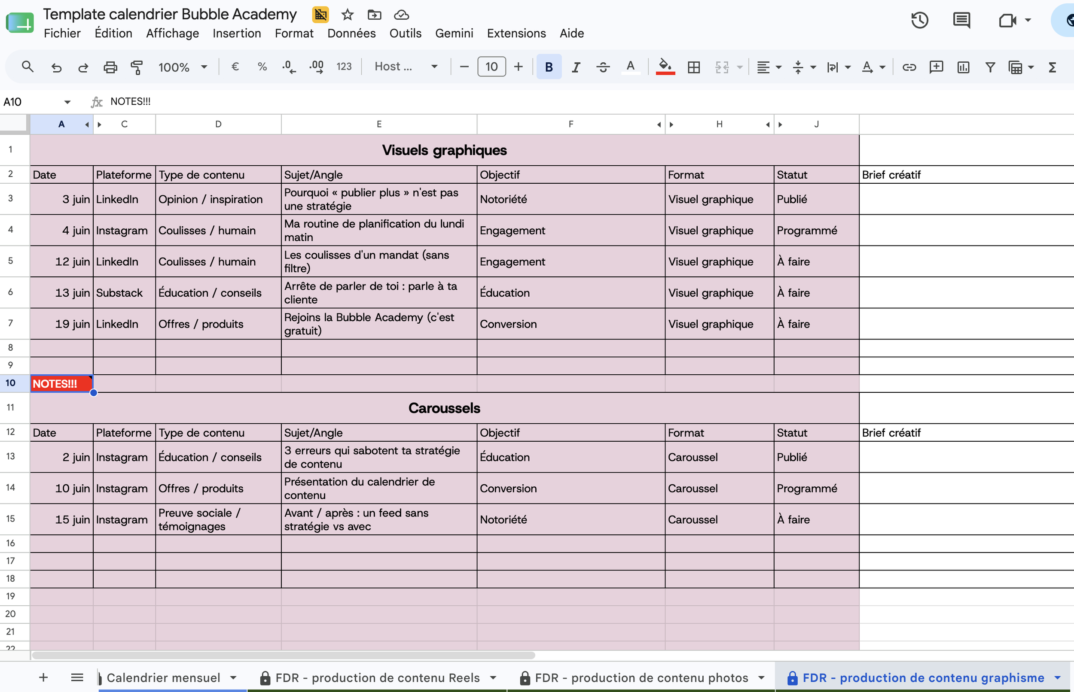Increase font size with plus button
1074x692 pixels.
click(519, 67)
